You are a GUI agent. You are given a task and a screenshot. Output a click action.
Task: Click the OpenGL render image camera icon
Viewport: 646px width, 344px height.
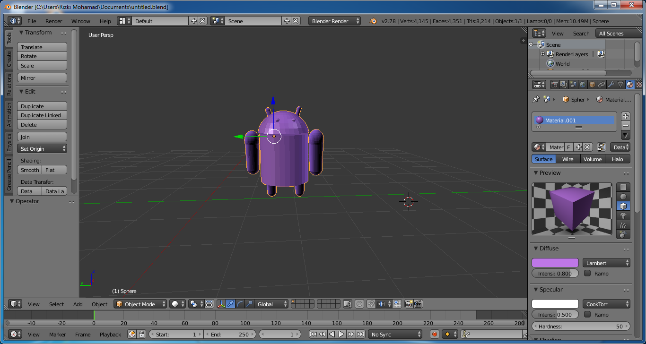point(409,304)
